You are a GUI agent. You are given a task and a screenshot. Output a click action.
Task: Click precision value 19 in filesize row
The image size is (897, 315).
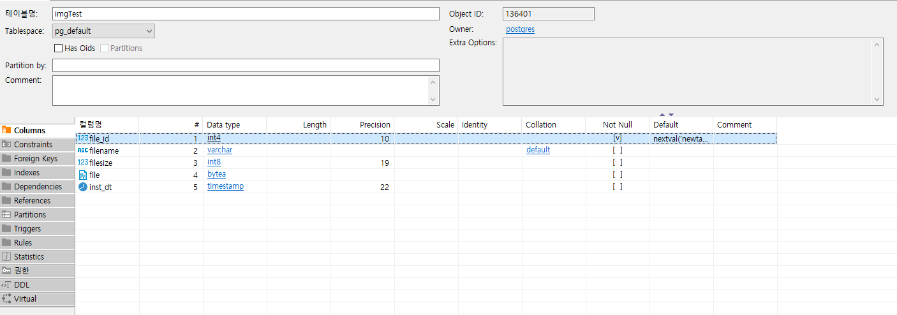385,163
